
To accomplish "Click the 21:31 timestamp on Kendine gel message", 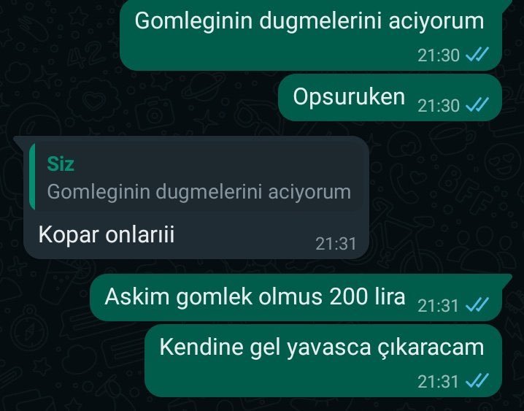I will click(439, 381).
